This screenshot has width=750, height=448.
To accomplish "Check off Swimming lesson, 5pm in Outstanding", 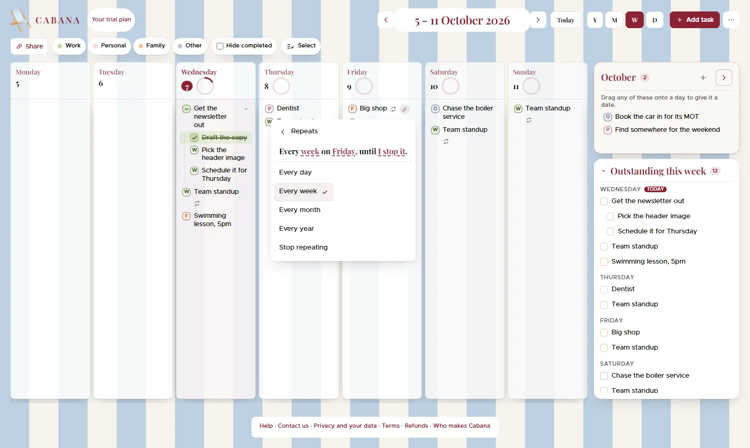I will (604, 262).
